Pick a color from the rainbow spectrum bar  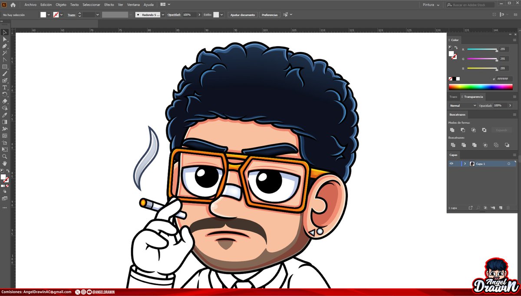[x=481, y=87]
